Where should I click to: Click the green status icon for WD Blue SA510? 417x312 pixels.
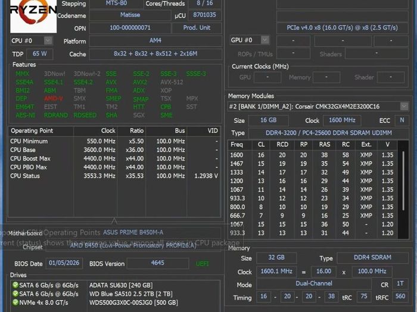pyautogui.click(x=15, y=294)
